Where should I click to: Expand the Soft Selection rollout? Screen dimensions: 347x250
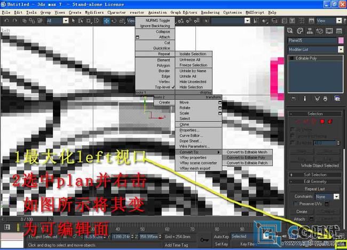pos(315,175)
